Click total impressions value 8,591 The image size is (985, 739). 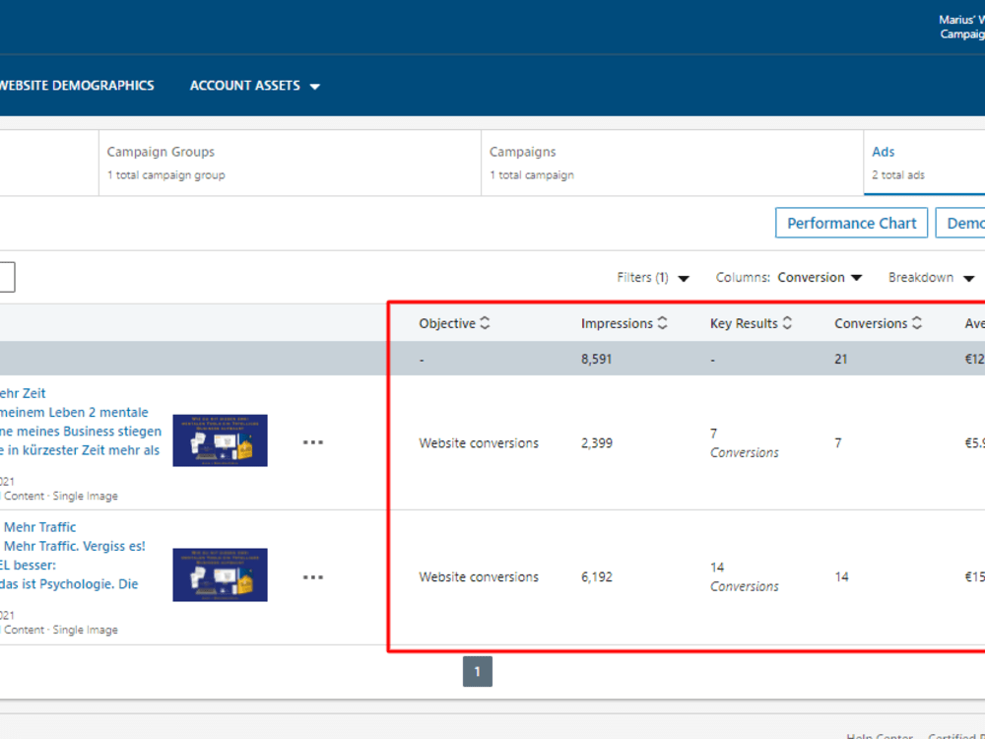pos(596,360)
